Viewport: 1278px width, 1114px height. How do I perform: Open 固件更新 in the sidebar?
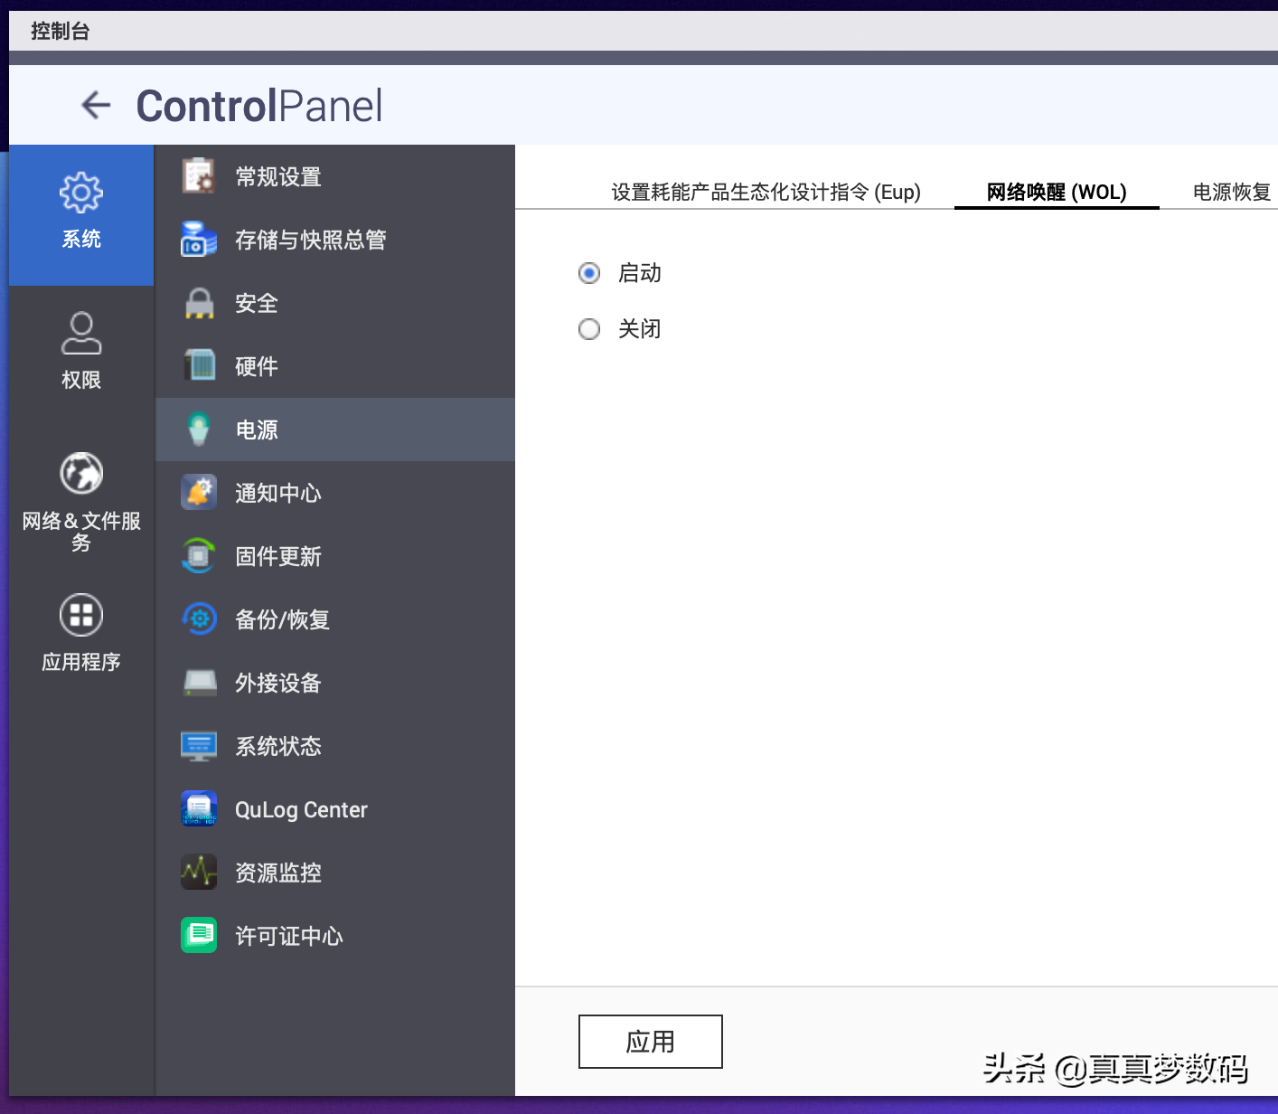(278, 556)
